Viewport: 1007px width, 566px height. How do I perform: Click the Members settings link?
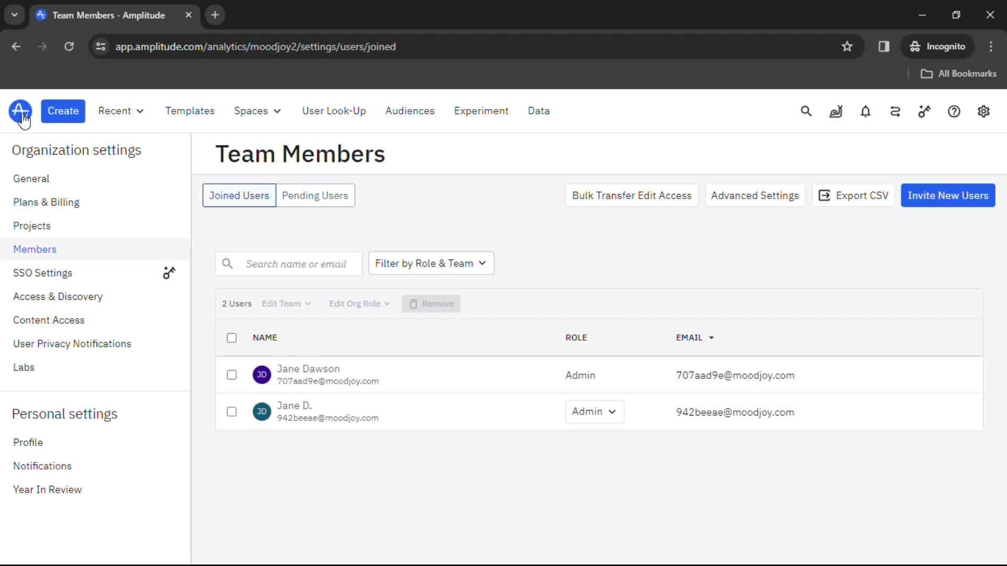tap(35, 249)
